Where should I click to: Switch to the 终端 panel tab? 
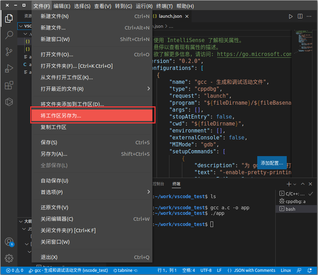coord(176,184)
